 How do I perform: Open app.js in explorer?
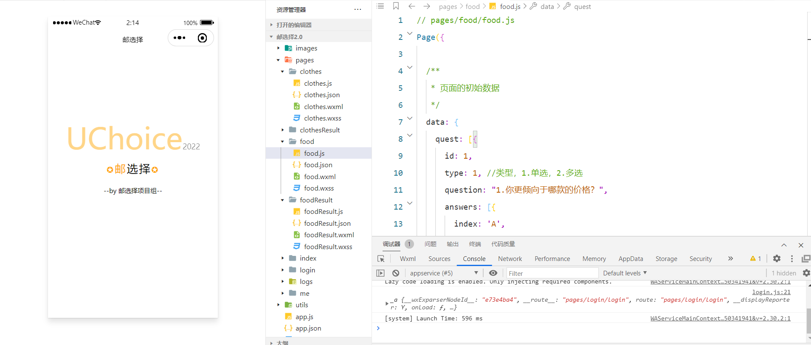(304, 317)
